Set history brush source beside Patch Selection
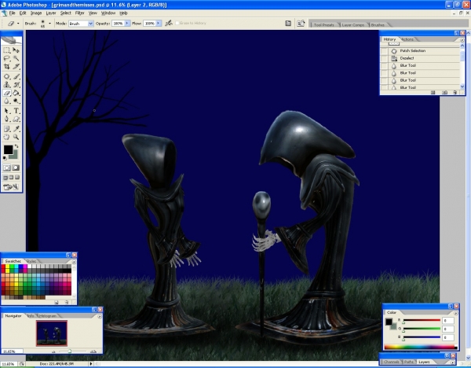Viewport: 471px width, 368px height. pyautogui.click(x=384, y=51)
